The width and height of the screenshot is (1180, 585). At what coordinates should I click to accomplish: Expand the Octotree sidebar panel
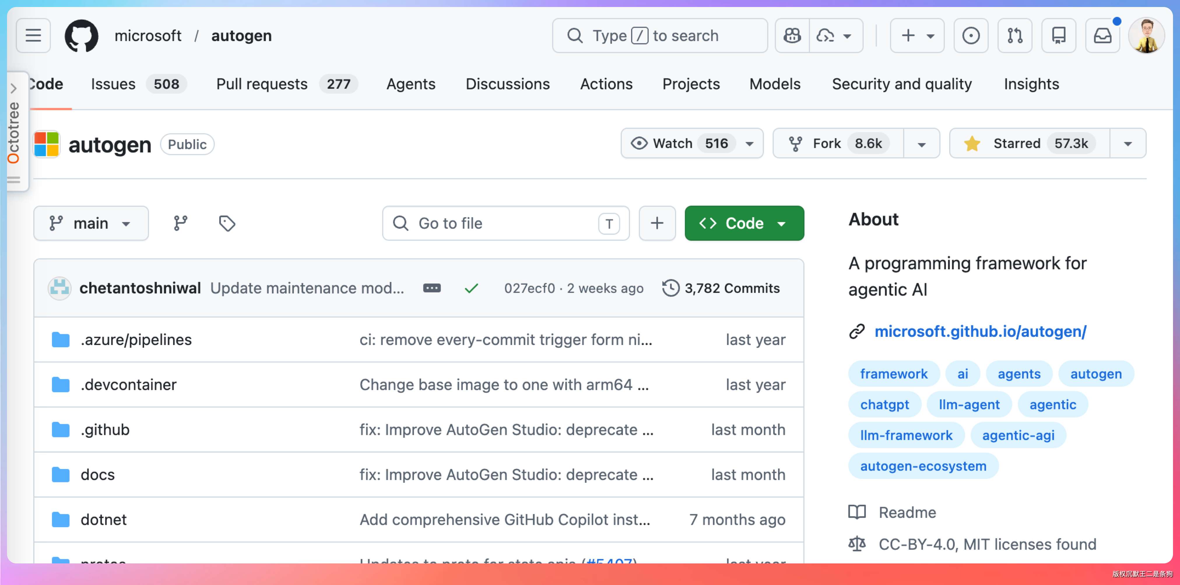[x=14, y=88]
